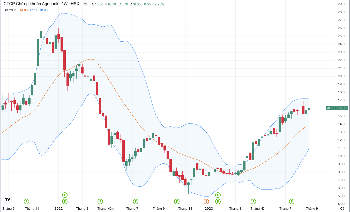This screenshot has width=350, height=212.
Task: Click the F marker above Tháng 7 2023
Action: coord(292,201)
